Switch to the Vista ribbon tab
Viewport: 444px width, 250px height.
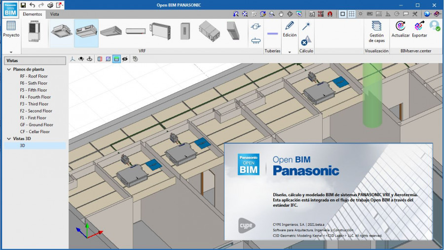coord(55,14)
